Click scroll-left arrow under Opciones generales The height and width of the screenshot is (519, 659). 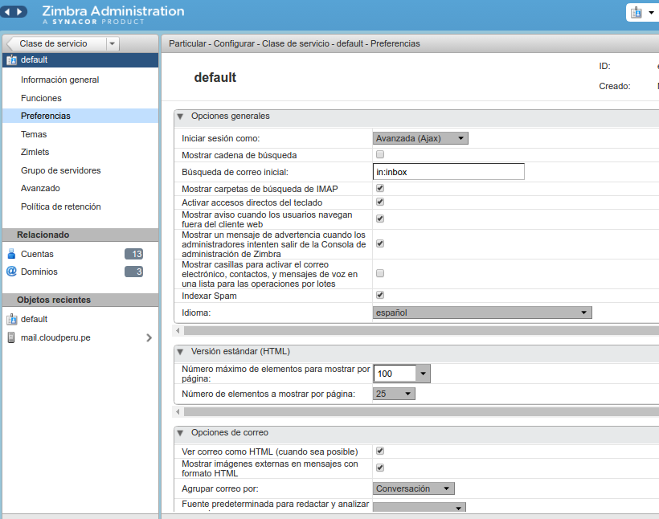pyautogui.click(x=178, y=331)
